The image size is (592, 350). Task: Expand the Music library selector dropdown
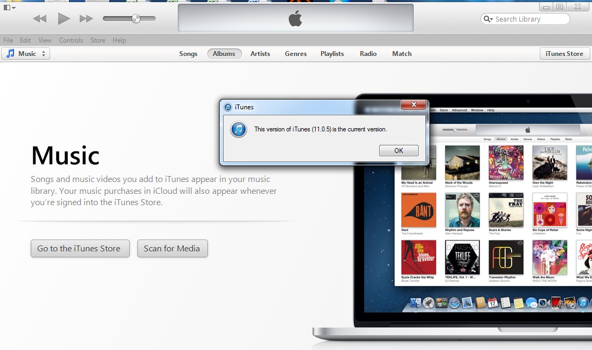pyautogui.click(x=26, y=54)
